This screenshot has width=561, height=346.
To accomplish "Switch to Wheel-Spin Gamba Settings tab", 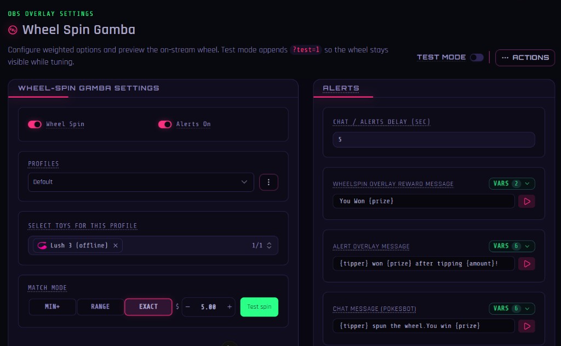I will coord(89,88).
